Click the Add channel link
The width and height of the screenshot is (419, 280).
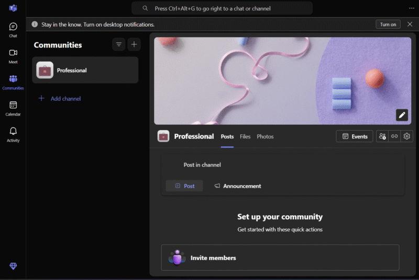(x=65, y=98)
